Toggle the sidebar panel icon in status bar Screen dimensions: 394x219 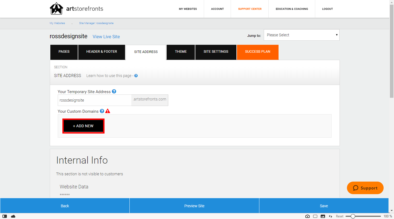5,216
